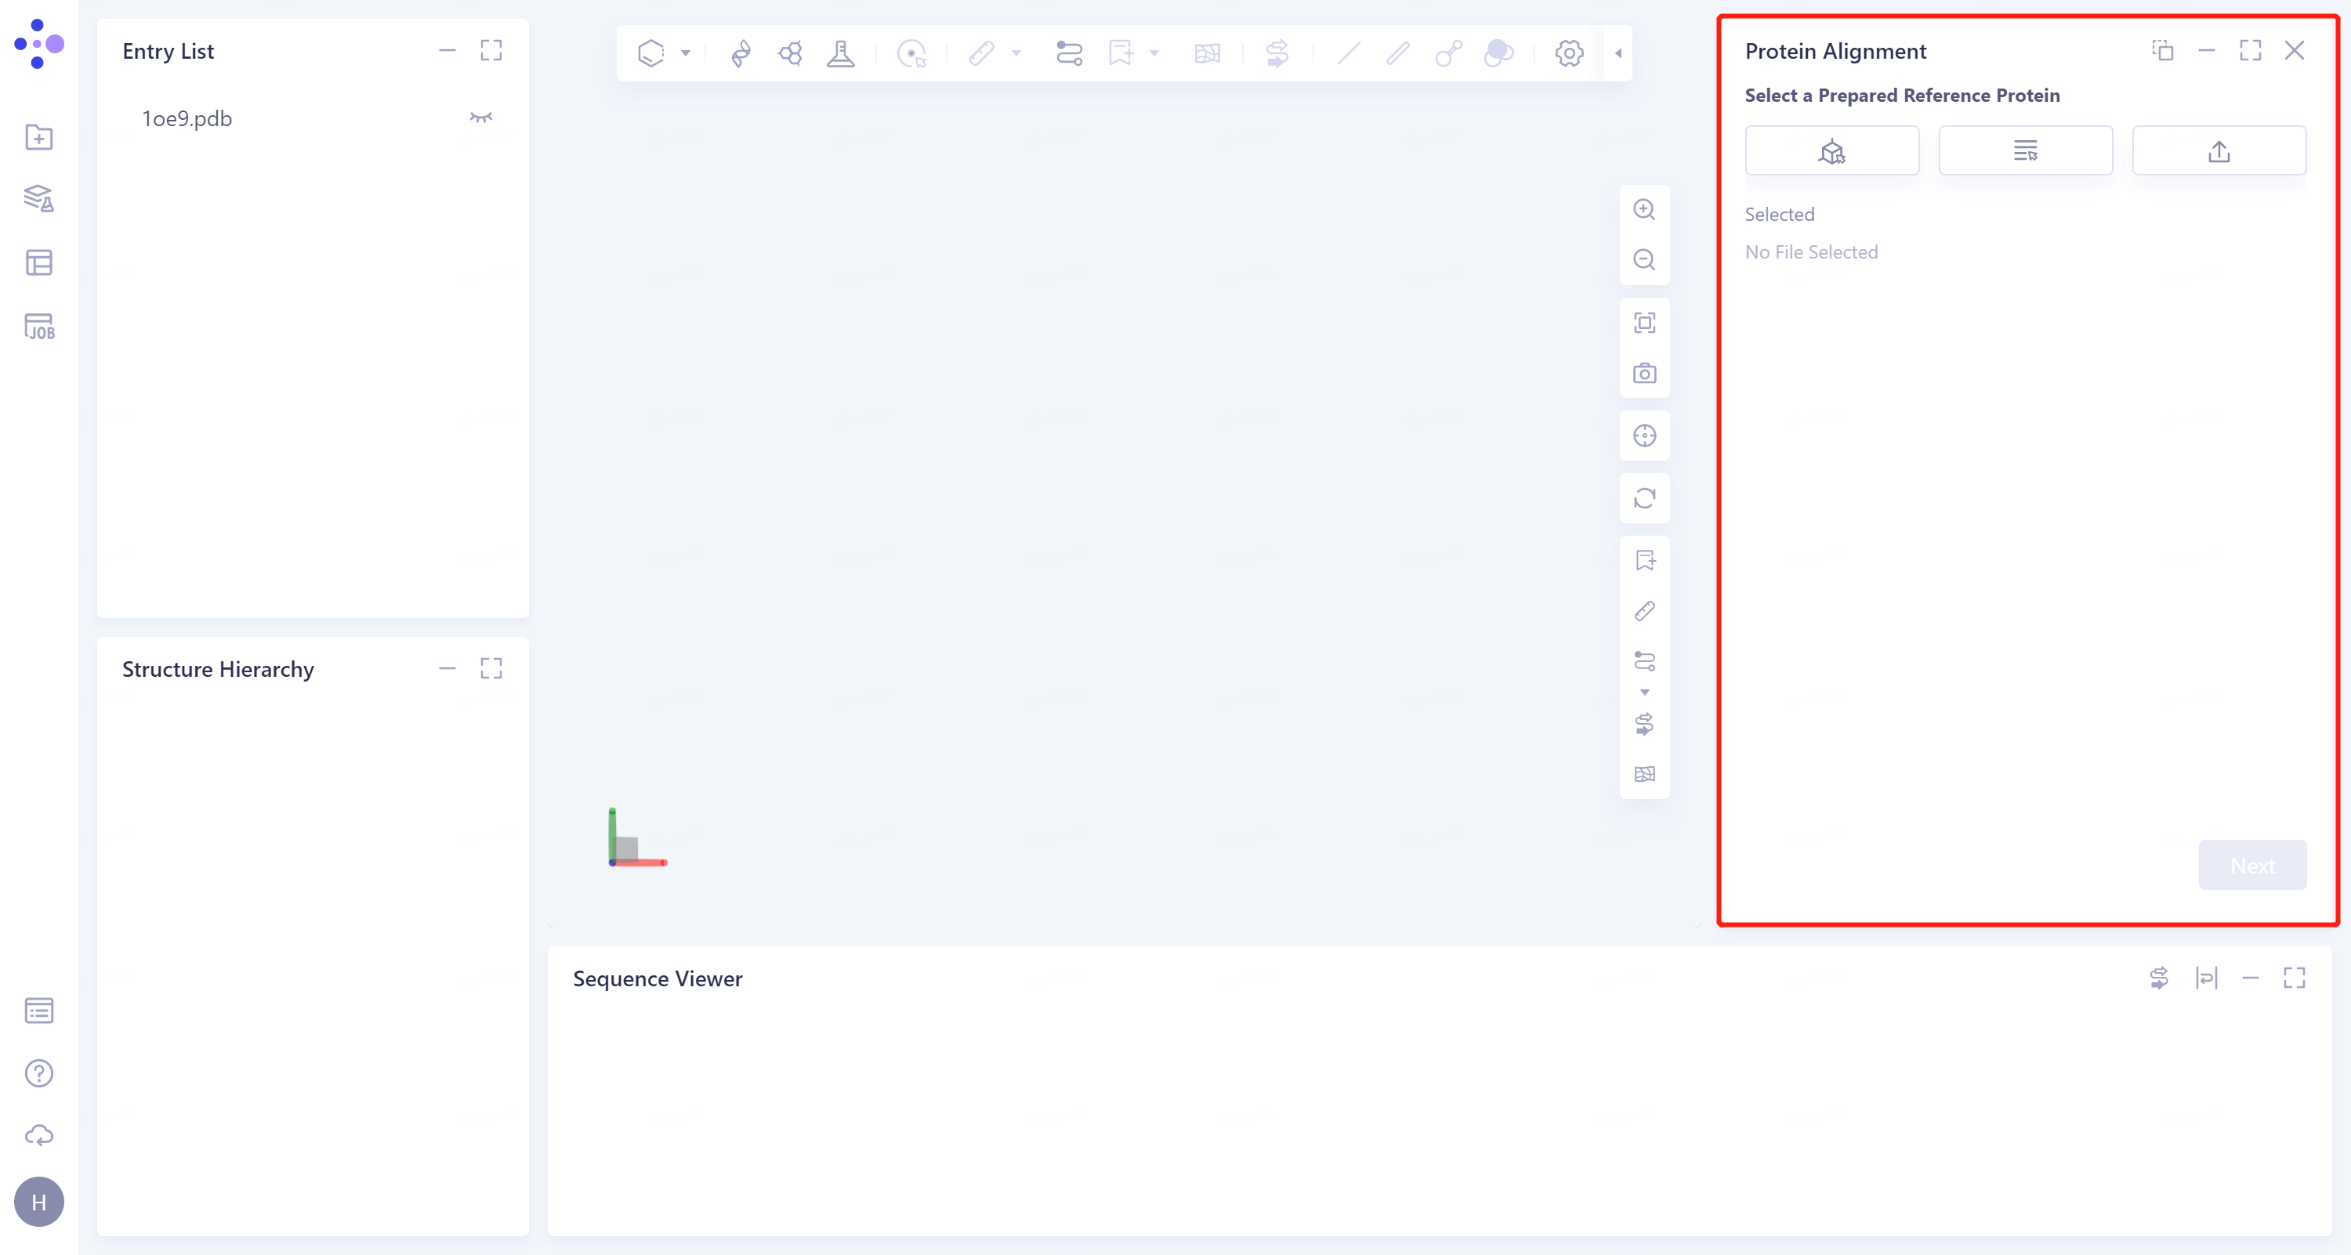Take a screenshot with the camera tool
The height and width of the screenshot is (1255, 2351).
(1646, 374)
